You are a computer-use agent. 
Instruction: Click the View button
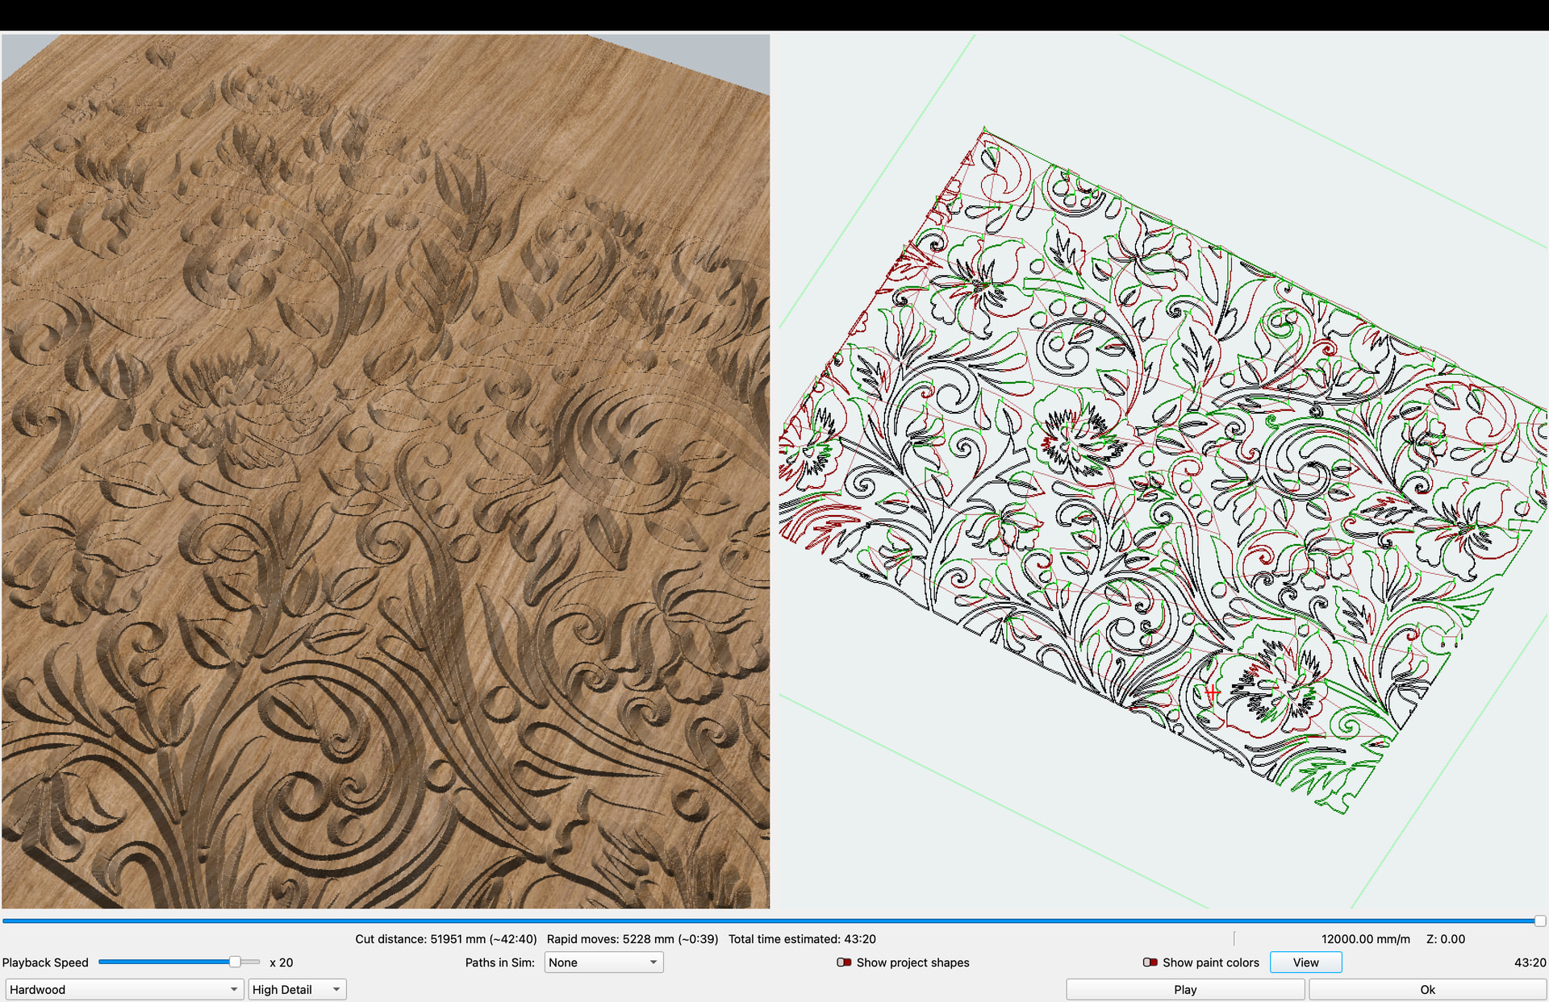tap(1305, 963)
